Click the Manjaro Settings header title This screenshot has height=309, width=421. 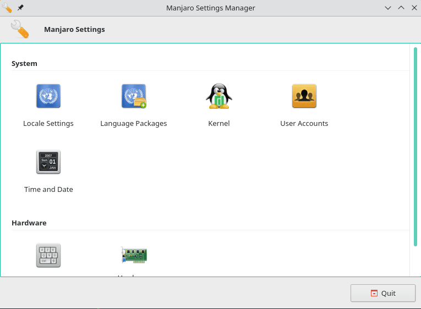coord(74,29)
